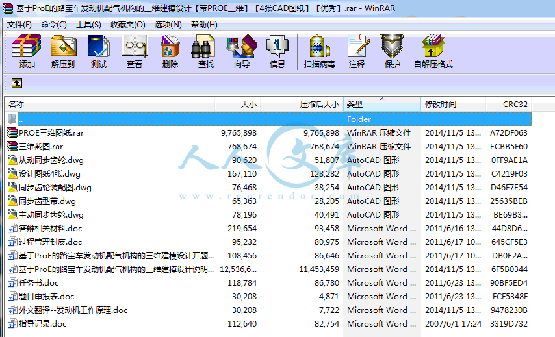
Task: Click the icon of 从动同步齿轮.dwg
Action: [12, 160]
